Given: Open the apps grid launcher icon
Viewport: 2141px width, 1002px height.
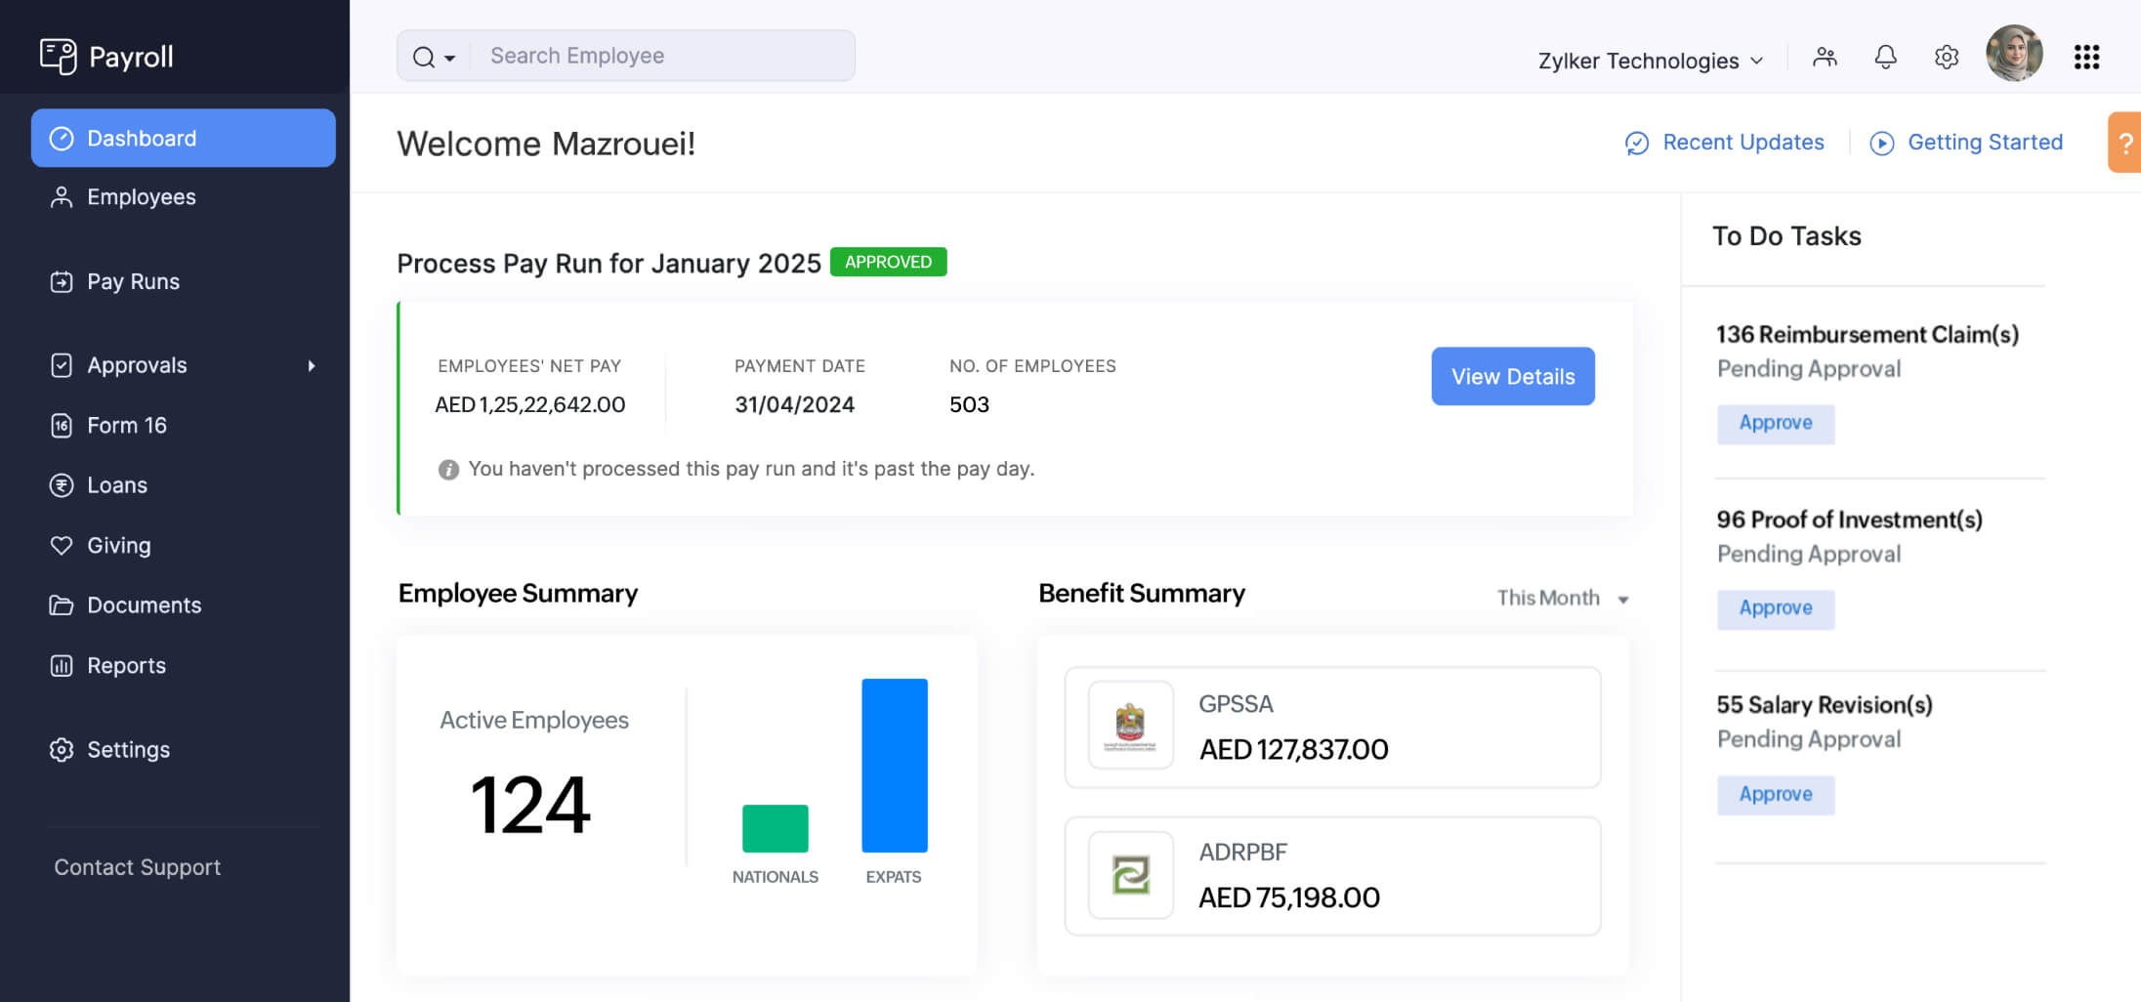Looking at the screenshot, I should point(2086,58).
